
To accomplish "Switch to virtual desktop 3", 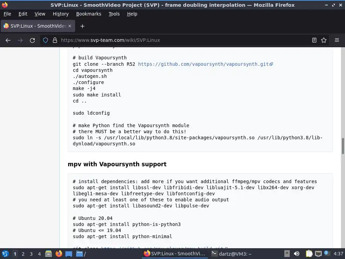I will 31,254.
